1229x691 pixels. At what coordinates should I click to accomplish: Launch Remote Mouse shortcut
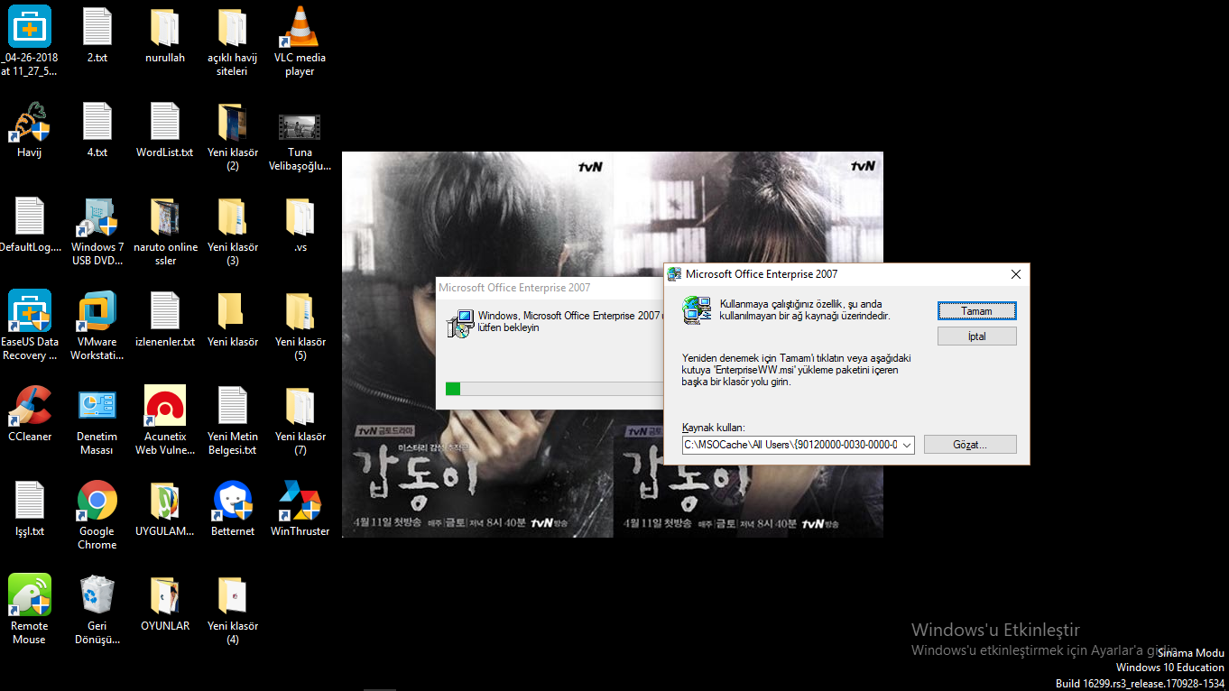coord(29,611)
